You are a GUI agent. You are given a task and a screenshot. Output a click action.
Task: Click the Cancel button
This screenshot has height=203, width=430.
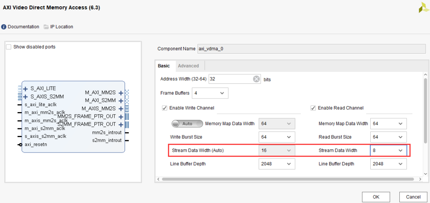coord(413,197)
